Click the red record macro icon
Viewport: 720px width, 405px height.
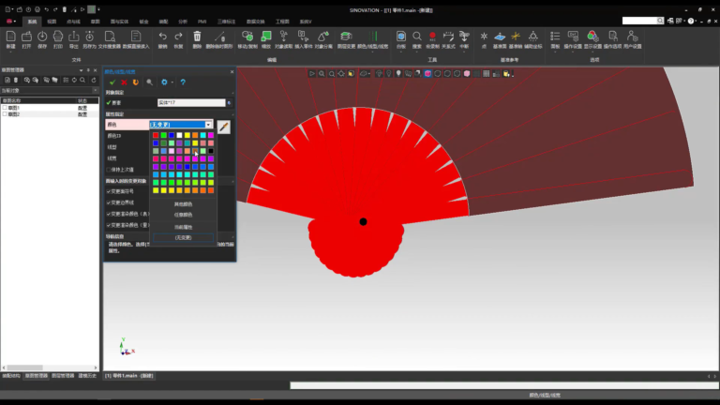click(x=432, y=37)
